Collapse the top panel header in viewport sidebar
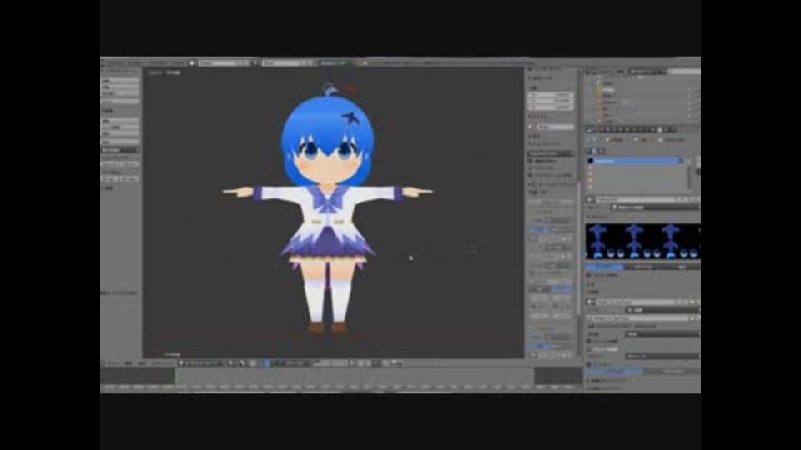The image size is (801, 450). pos(542,78)
